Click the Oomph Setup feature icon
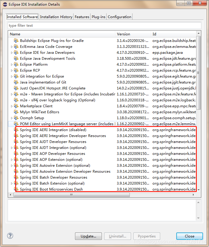The image size is (209, 247). click(16, 118)
